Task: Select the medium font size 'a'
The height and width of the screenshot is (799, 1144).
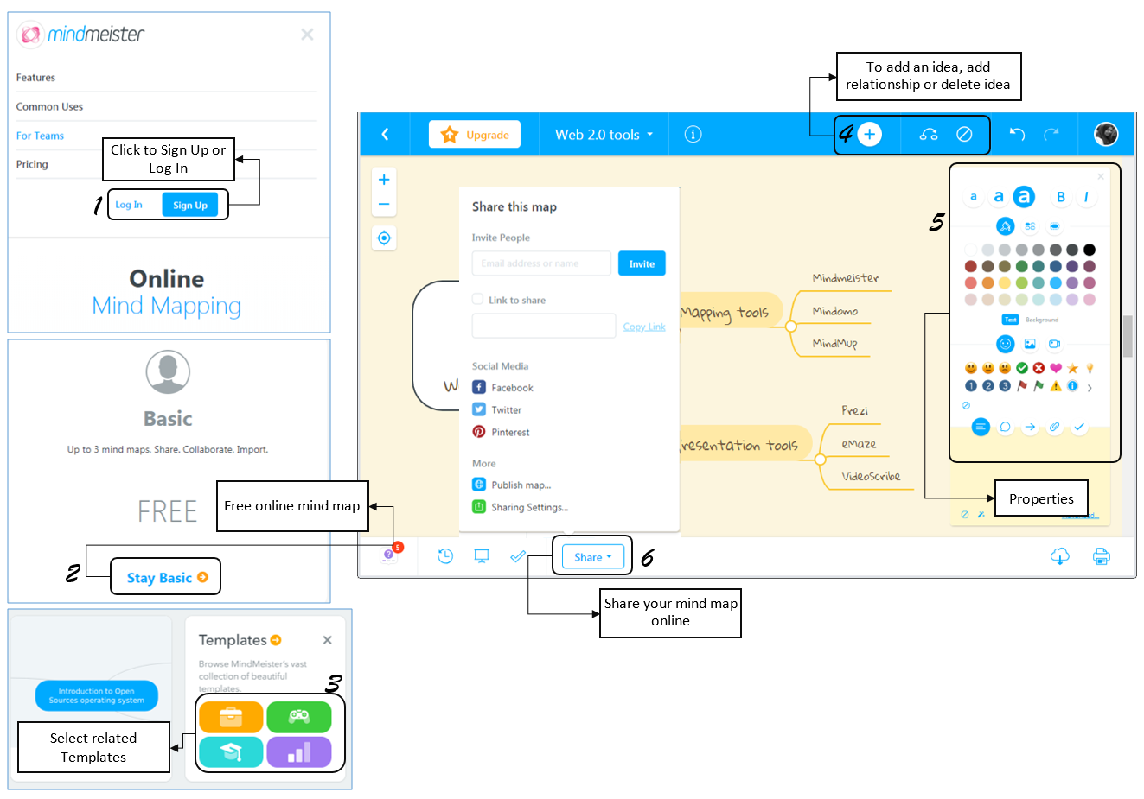Action: pos(998,197)
